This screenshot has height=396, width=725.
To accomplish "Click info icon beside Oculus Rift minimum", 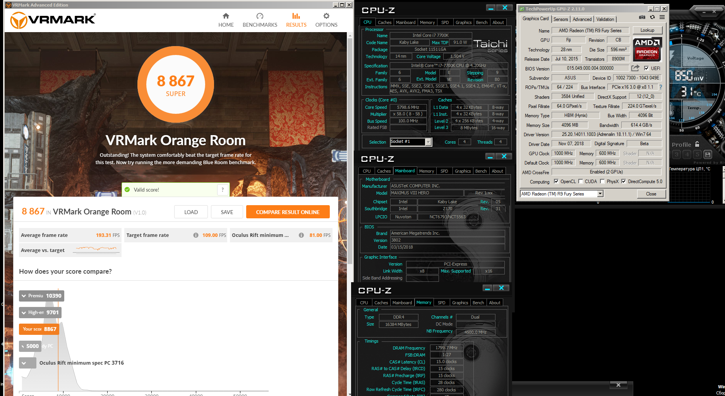I will pos(301,235).
